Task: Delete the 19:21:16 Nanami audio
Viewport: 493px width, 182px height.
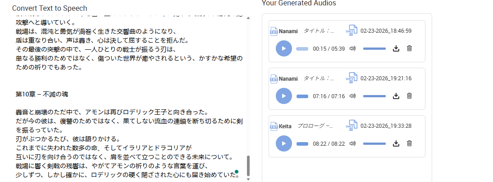Action: coord(409,95)
